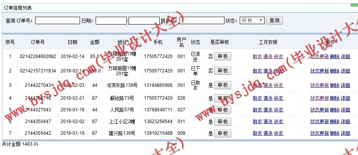The image size is (358, 155).
Task: Open 送衣 link in 上江小区2幢 row
Action: (278, 122)
